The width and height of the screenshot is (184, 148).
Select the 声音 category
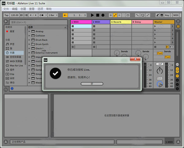click(14, 44)
